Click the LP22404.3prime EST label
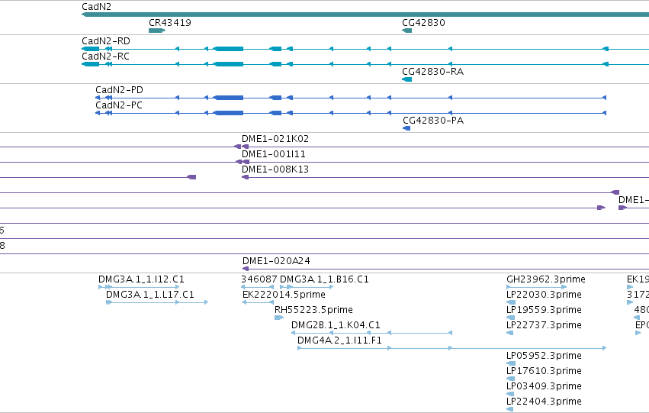The width and height of the screenshot is (649, 413). (x=544, y=402)
